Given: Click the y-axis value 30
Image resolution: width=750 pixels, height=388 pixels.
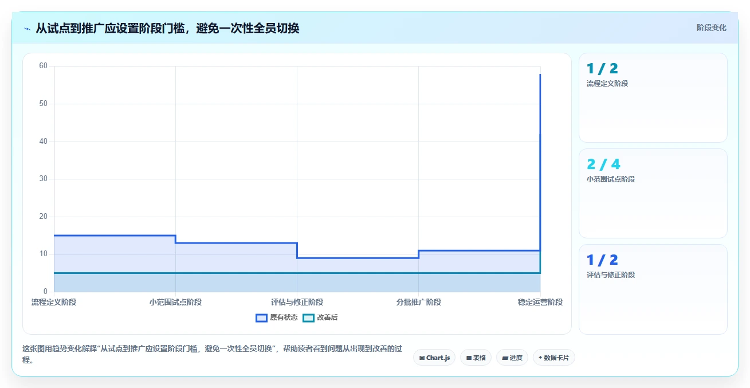Looking at the screenshot, I should (43, 179).
